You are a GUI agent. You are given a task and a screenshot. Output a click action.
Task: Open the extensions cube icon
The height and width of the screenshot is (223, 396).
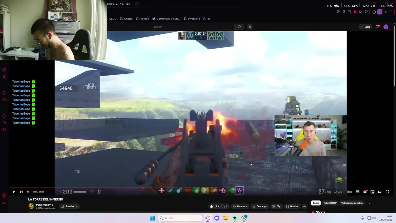pyautogui.click(x=374, y=12)
